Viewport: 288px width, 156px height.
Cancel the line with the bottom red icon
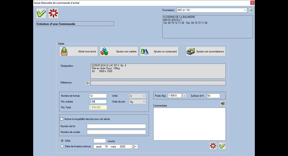pyautogui.click(x=213, y=146)
